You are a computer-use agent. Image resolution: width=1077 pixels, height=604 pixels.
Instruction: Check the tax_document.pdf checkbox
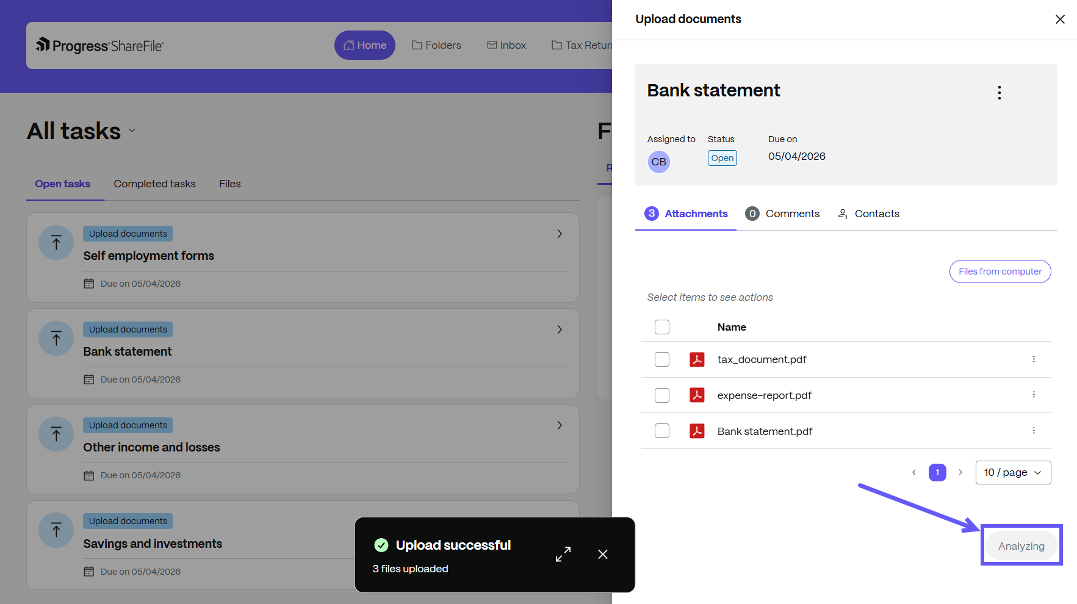661,359
